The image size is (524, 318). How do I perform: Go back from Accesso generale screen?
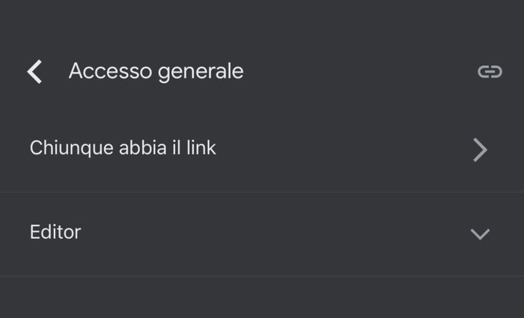(x=34, y=72)
